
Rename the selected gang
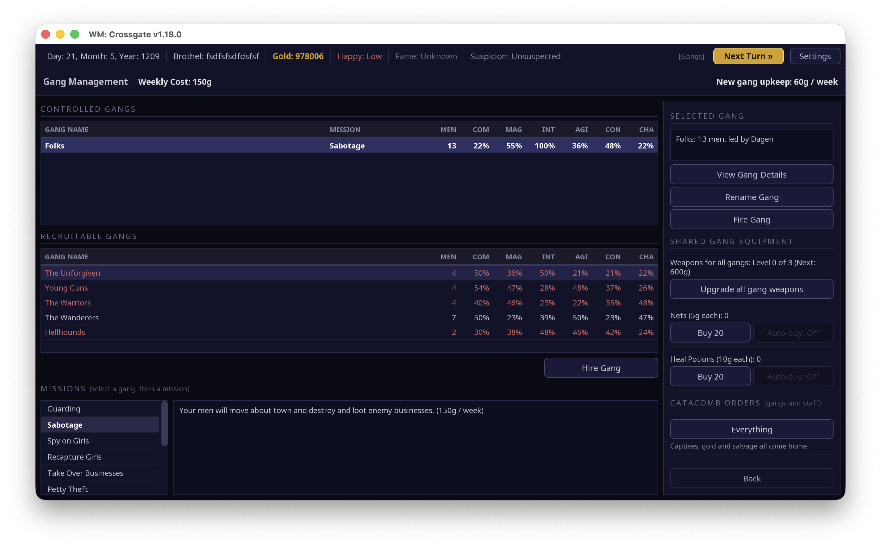(x=752, y=197)
